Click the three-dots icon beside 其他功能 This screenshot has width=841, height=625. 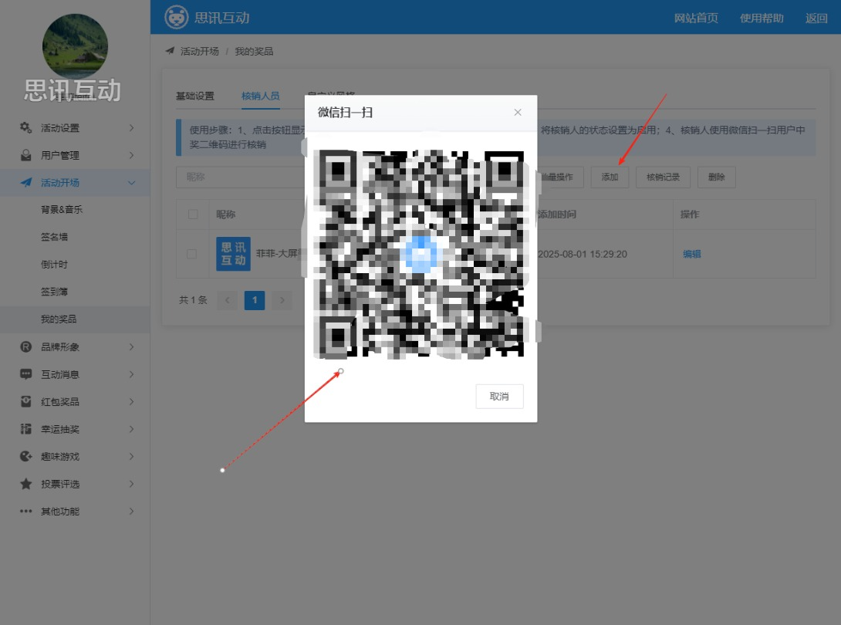25,511
